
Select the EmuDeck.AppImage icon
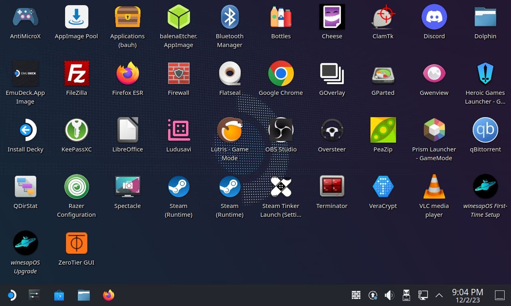(26, 74)
